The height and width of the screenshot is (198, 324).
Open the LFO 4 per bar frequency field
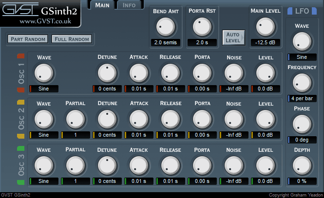pyautogui.click(x=302, y=98)
